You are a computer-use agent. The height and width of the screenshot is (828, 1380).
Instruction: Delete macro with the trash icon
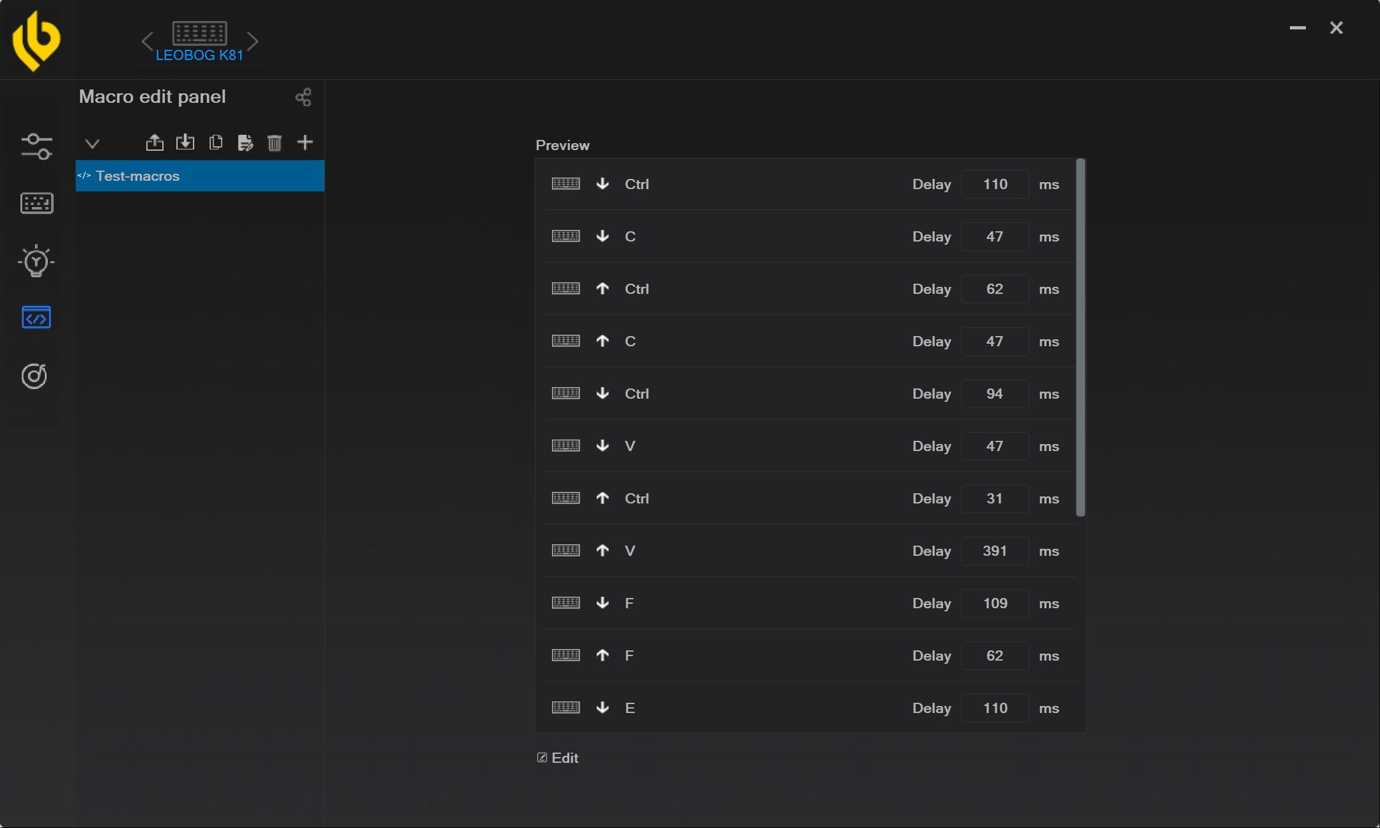275,142
